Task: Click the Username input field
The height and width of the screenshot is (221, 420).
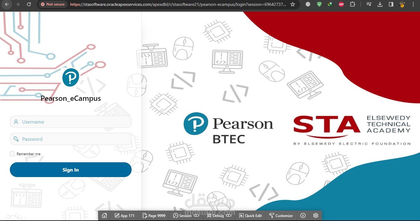Action: (71, 122)
